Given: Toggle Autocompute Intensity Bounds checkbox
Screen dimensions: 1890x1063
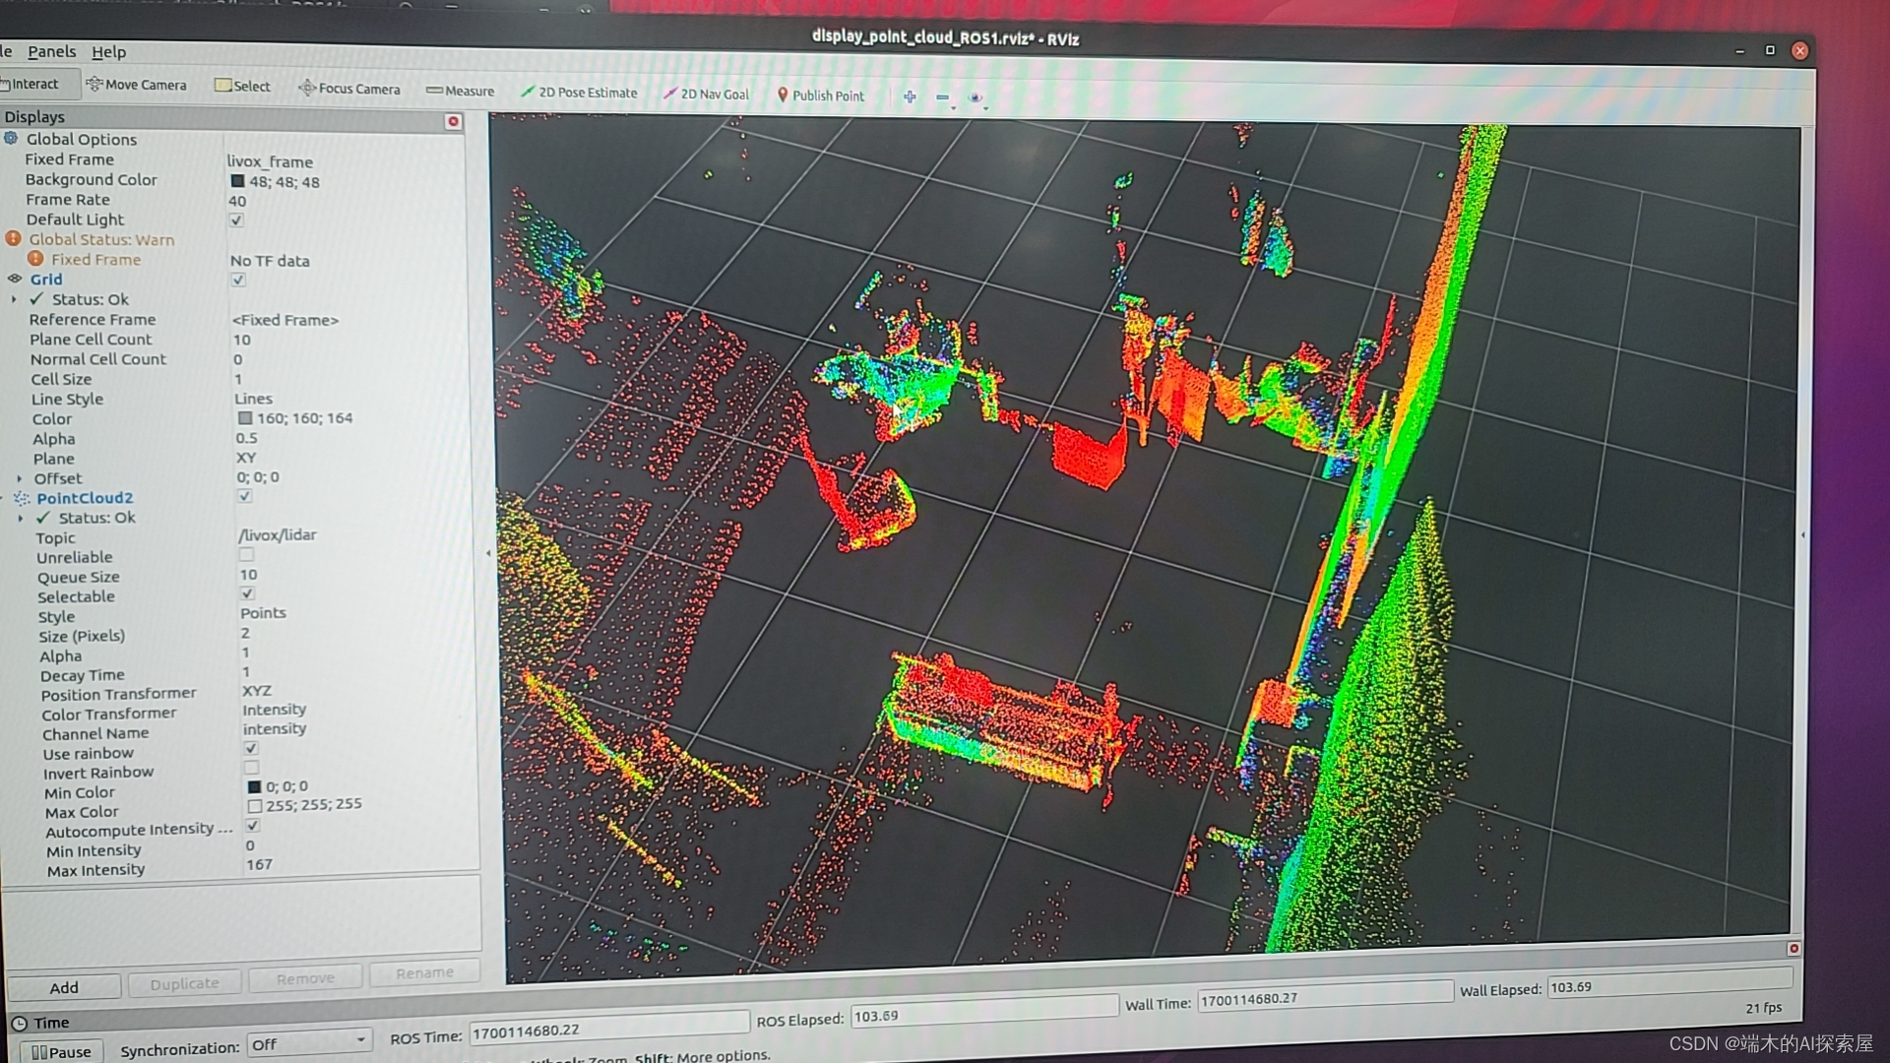Looking at the screenshot, I should click(253, 825).
